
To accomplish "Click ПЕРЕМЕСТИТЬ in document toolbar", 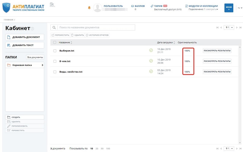I will [x=60, y=35].
